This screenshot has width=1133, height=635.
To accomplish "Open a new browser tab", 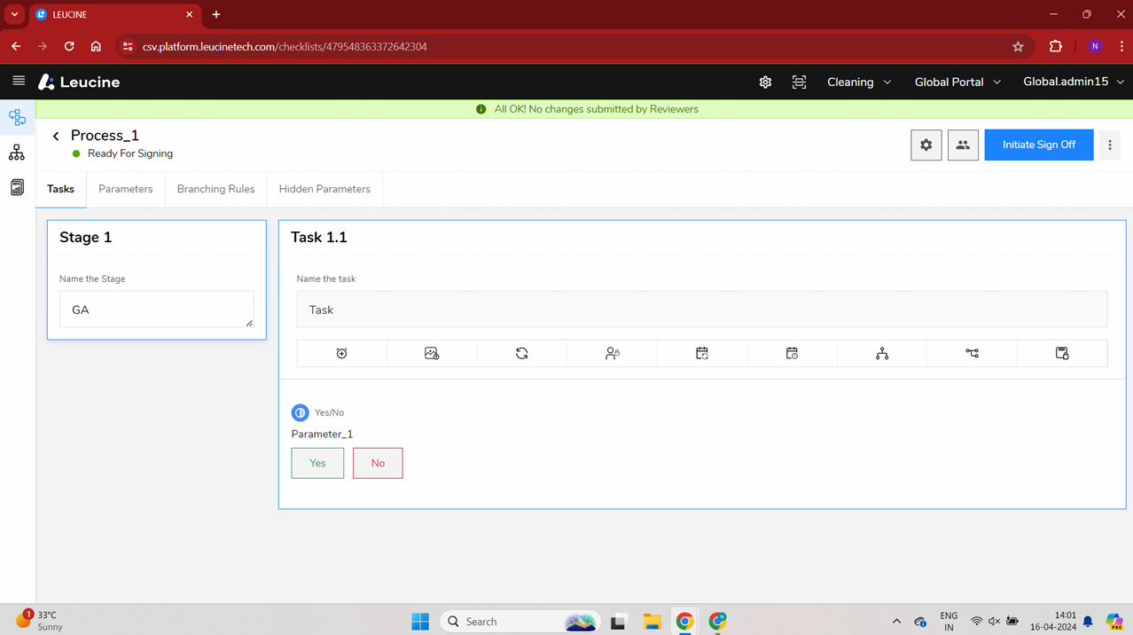I will 216,14.
